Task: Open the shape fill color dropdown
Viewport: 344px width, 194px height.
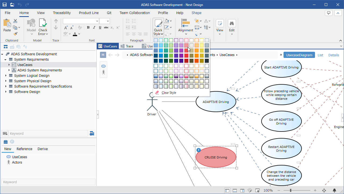Action: coord(171,21)
